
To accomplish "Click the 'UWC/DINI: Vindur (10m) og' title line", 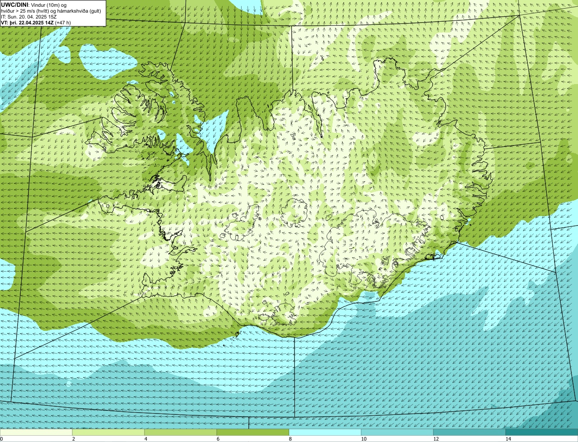I will (x=33, y=5).
